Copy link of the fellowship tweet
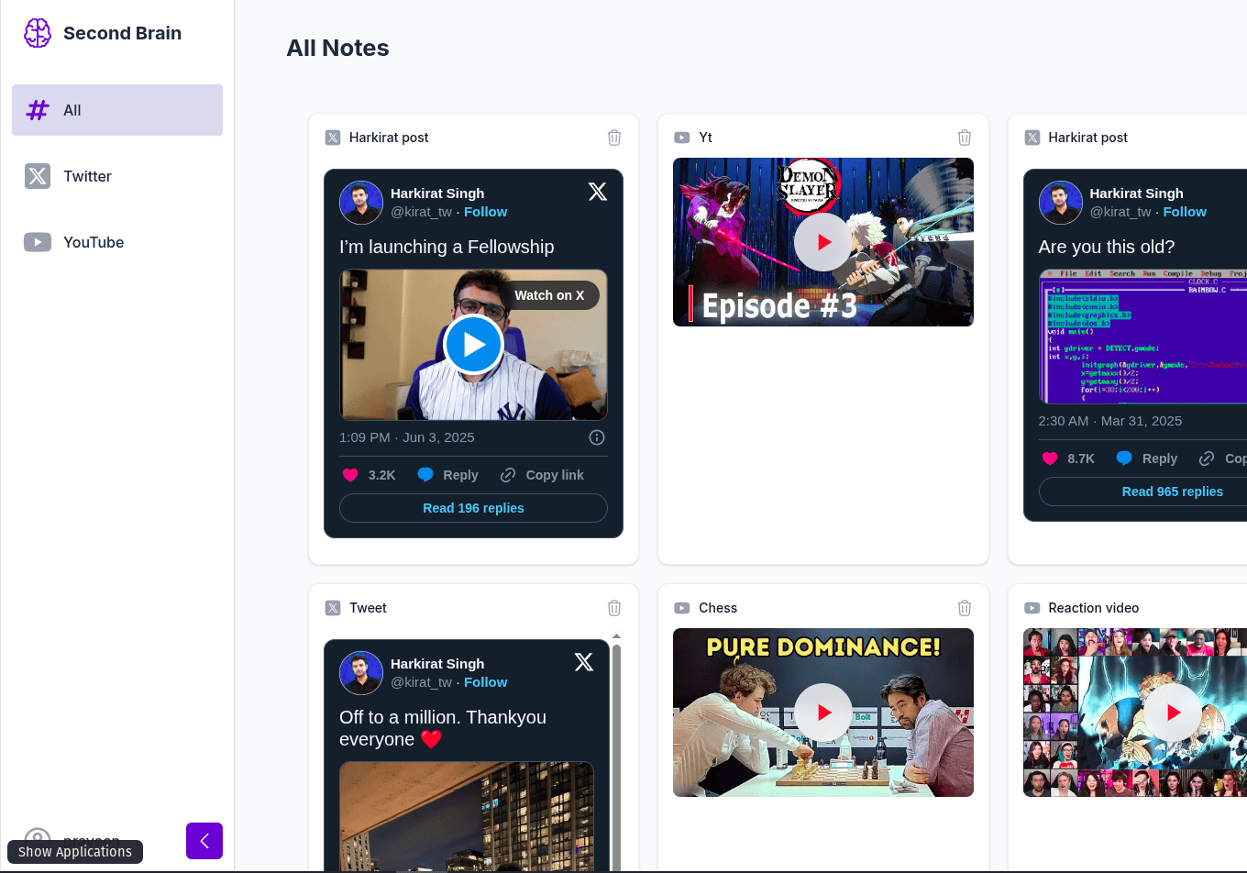The width and height of the screenshot is (1247, 873). tap(543, 475)
